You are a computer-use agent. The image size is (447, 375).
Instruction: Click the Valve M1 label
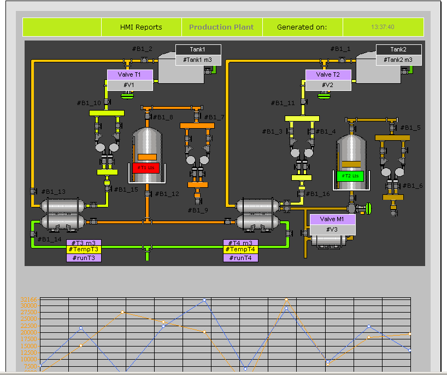tap(332, 219)
